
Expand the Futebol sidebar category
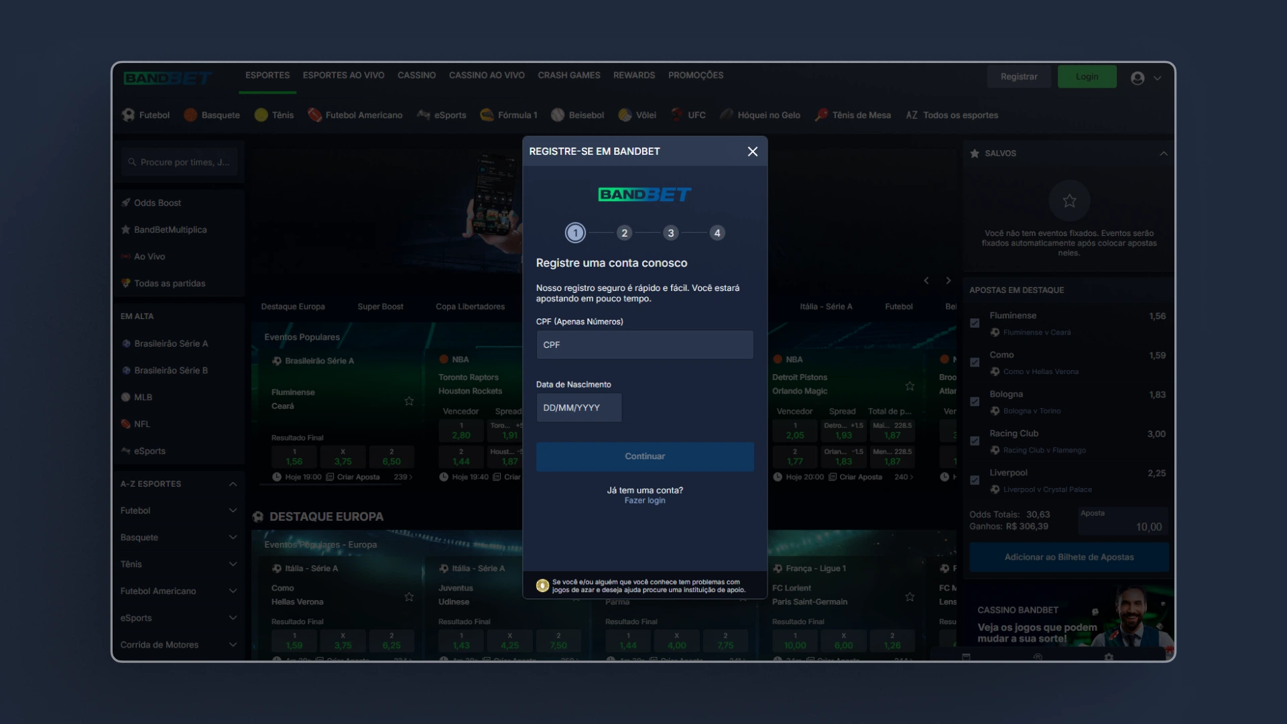tap(233, 511)
